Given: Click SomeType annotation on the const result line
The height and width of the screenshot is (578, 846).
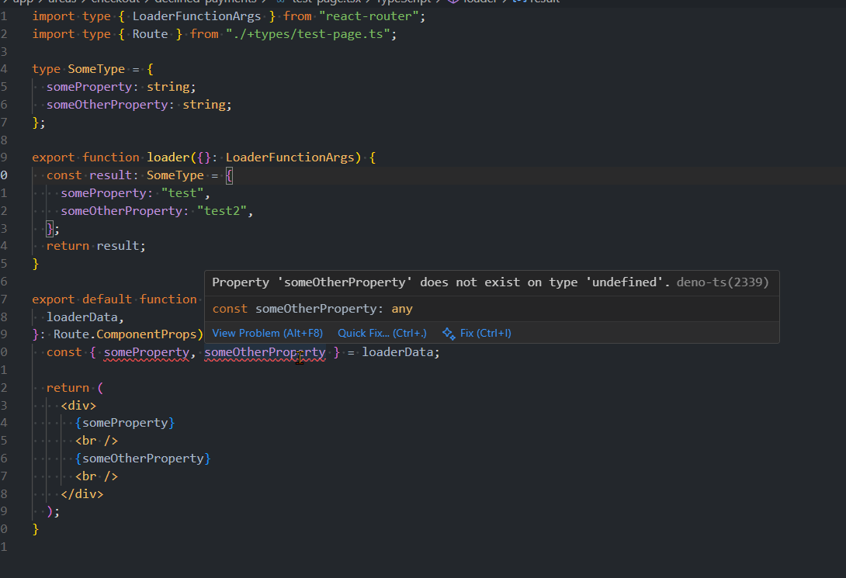Looking at the screenshot, I should point(175,175).
